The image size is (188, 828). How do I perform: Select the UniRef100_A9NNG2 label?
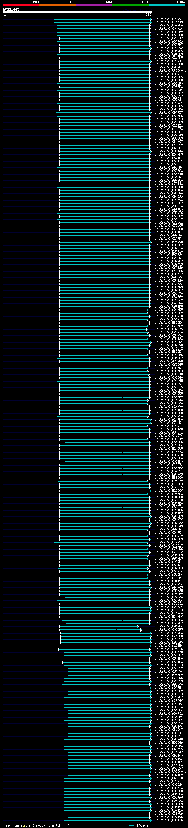[x=169, y=358]
